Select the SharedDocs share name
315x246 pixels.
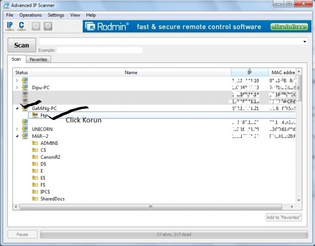click(x=53, y=199)
